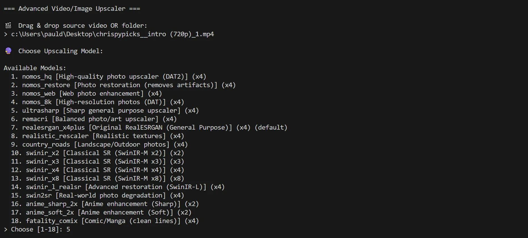
Task: Click the anime_soft_2x soft enhancement line
Action: (x=101, y=213)
